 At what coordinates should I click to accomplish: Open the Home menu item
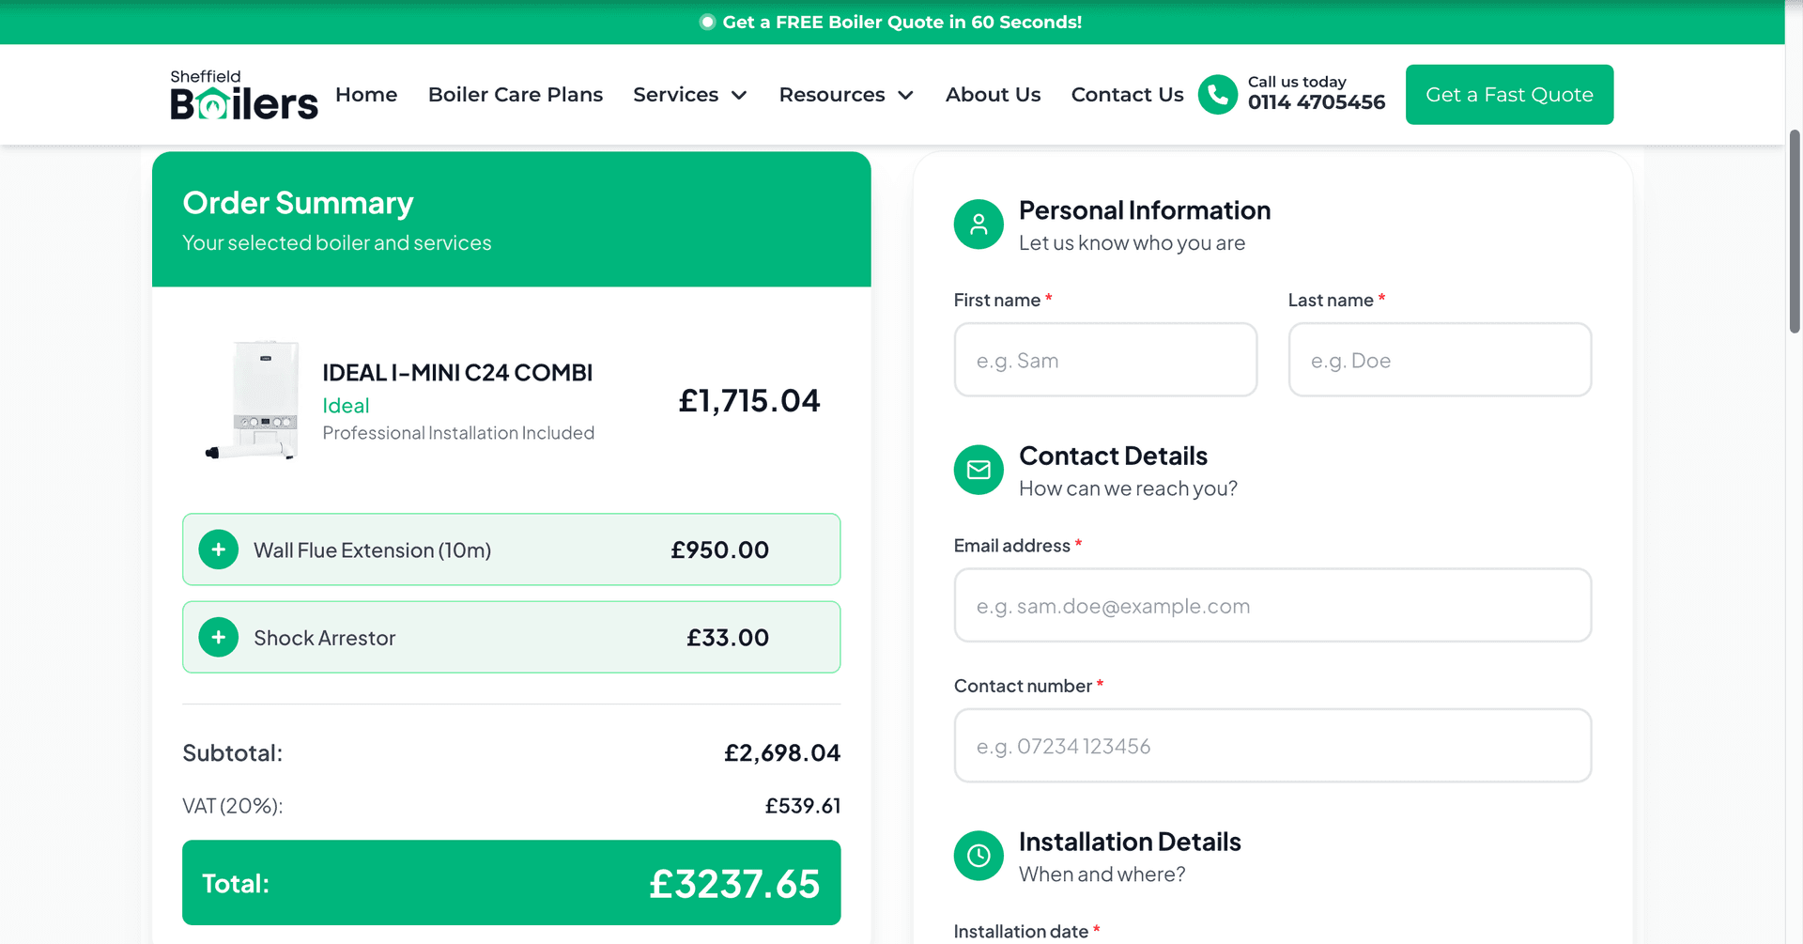pyautogui.click(x=366, y=95)
